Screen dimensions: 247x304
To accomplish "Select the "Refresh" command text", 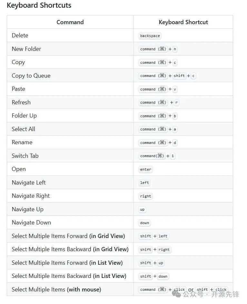I will tap(21, 102).
